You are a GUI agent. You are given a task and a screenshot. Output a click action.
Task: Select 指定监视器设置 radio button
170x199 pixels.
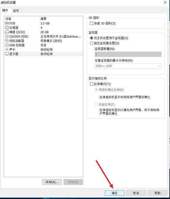[91, 43]
